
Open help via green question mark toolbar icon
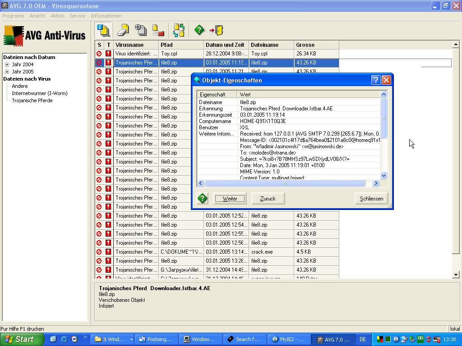coord(199,30)
